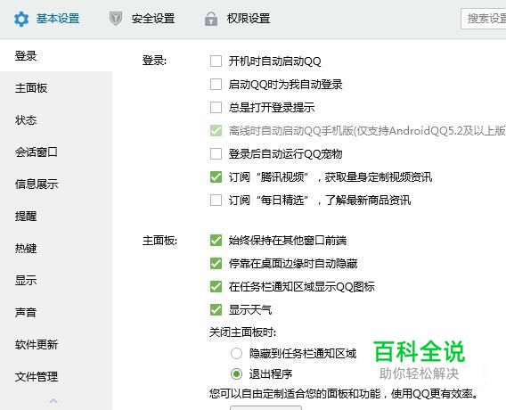Focus the 搜索设置 search box

coord(484,19)
